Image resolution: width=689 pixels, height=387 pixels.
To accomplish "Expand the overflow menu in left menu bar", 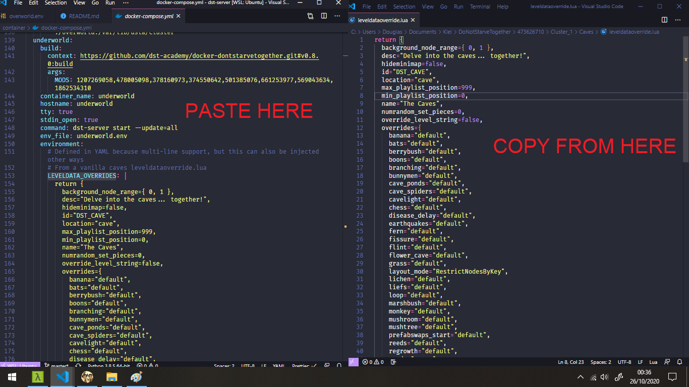I will [126, 3].
